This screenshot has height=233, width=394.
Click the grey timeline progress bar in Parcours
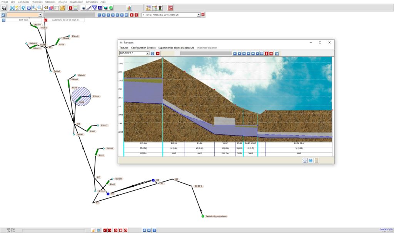[x=204, y=53]
